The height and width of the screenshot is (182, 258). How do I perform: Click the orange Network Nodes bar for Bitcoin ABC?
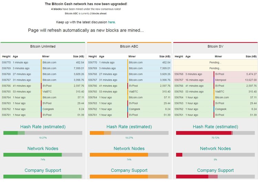pos(119,155)
